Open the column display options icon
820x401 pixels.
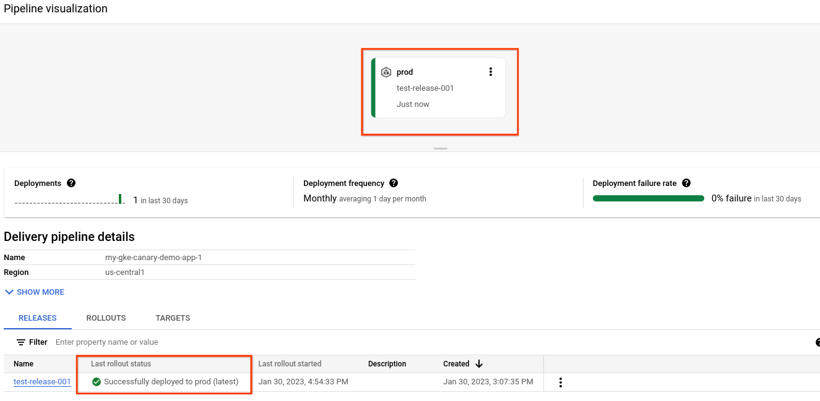[x=818, y=342]
